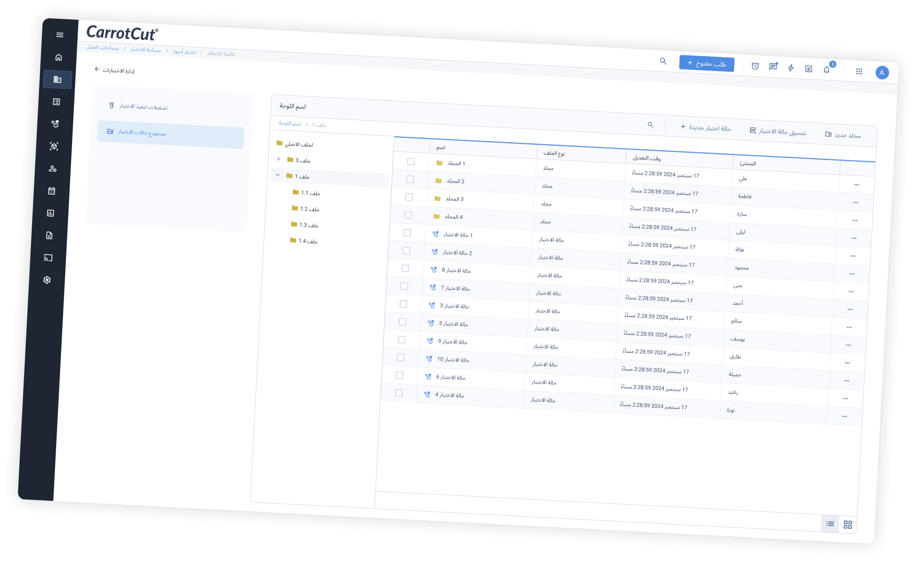Open settings gear in sidebar
Screen dimensions: 916x561
pyautogui.click(x=47, y=280)
